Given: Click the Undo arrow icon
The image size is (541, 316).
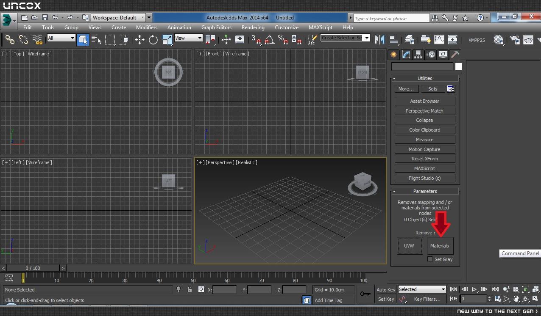Looking at the screenshot, I should [x=55, y=18].
